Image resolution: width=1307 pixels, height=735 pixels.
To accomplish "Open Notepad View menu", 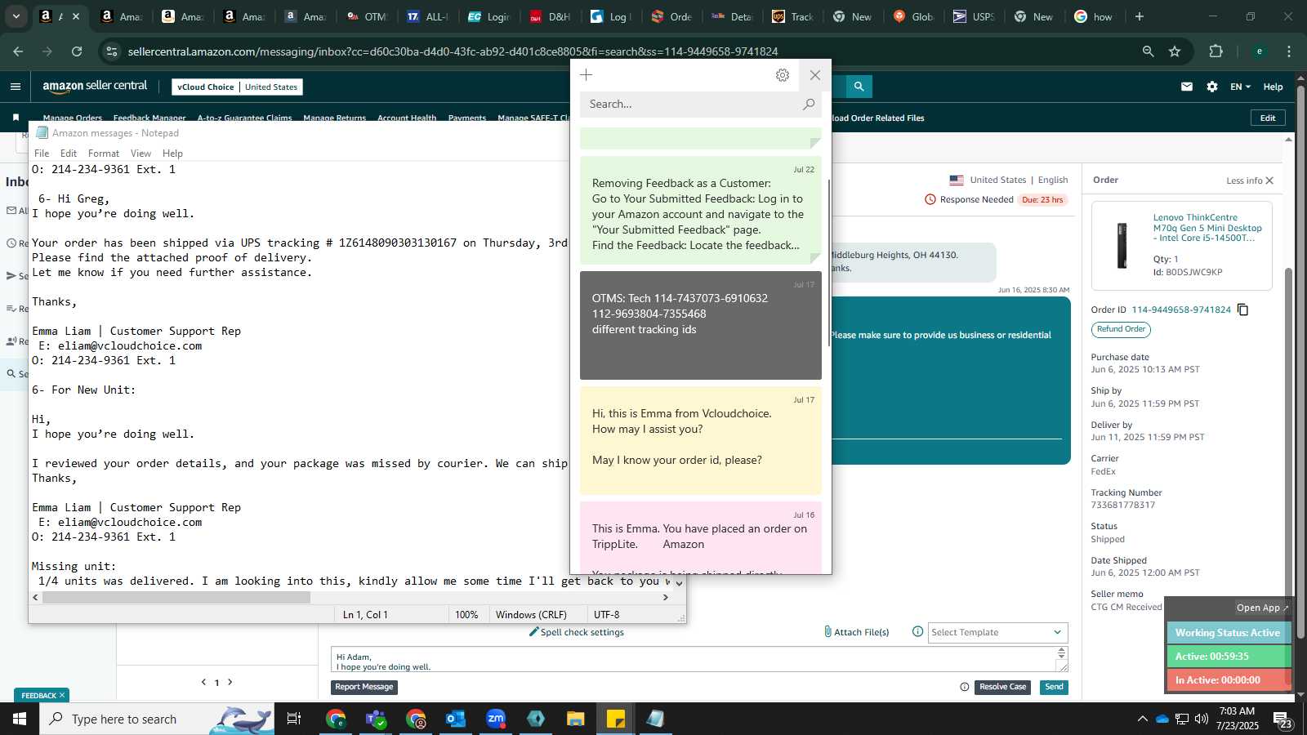I will click(x=141, y=154).
